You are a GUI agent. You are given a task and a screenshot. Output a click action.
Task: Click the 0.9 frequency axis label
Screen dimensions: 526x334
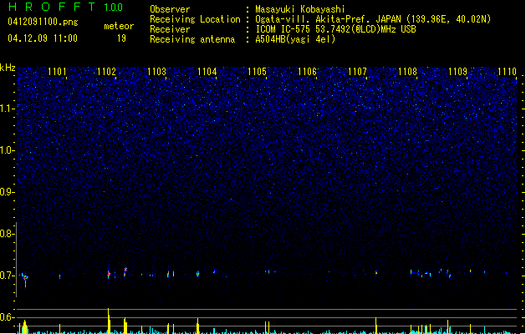pos(8,192)
